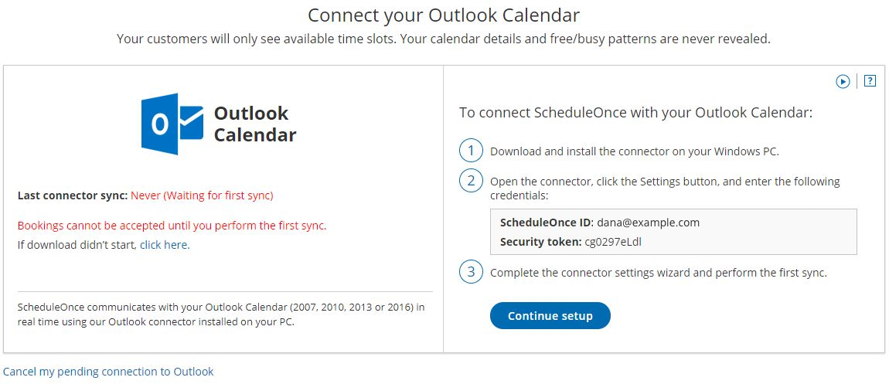
Task: Select the step 1 circle icon
Action: [x=471, y=151]
